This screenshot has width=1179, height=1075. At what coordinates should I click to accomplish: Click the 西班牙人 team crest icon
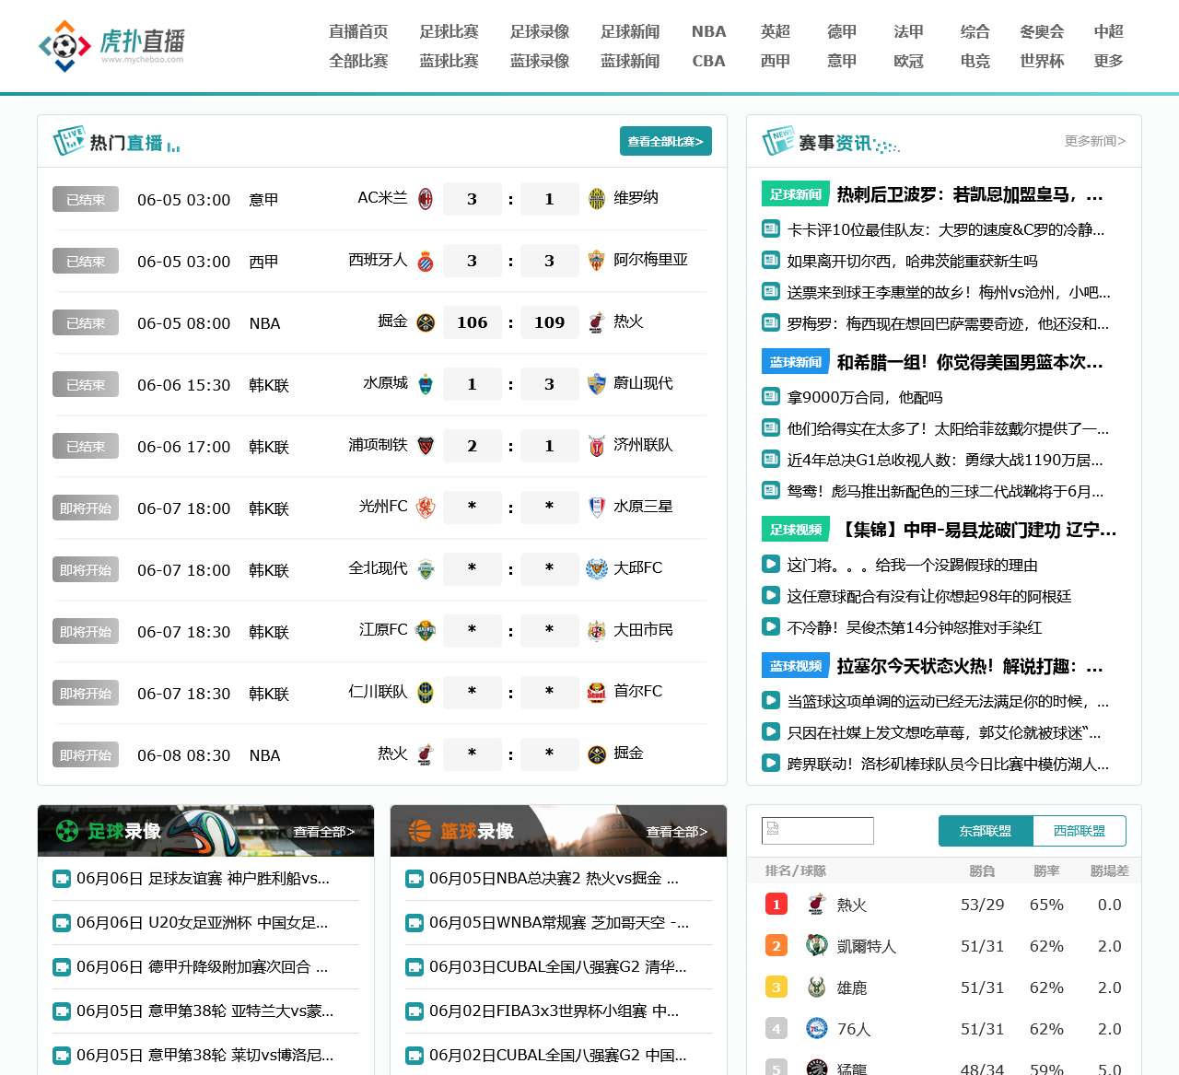tap(426, 260)
